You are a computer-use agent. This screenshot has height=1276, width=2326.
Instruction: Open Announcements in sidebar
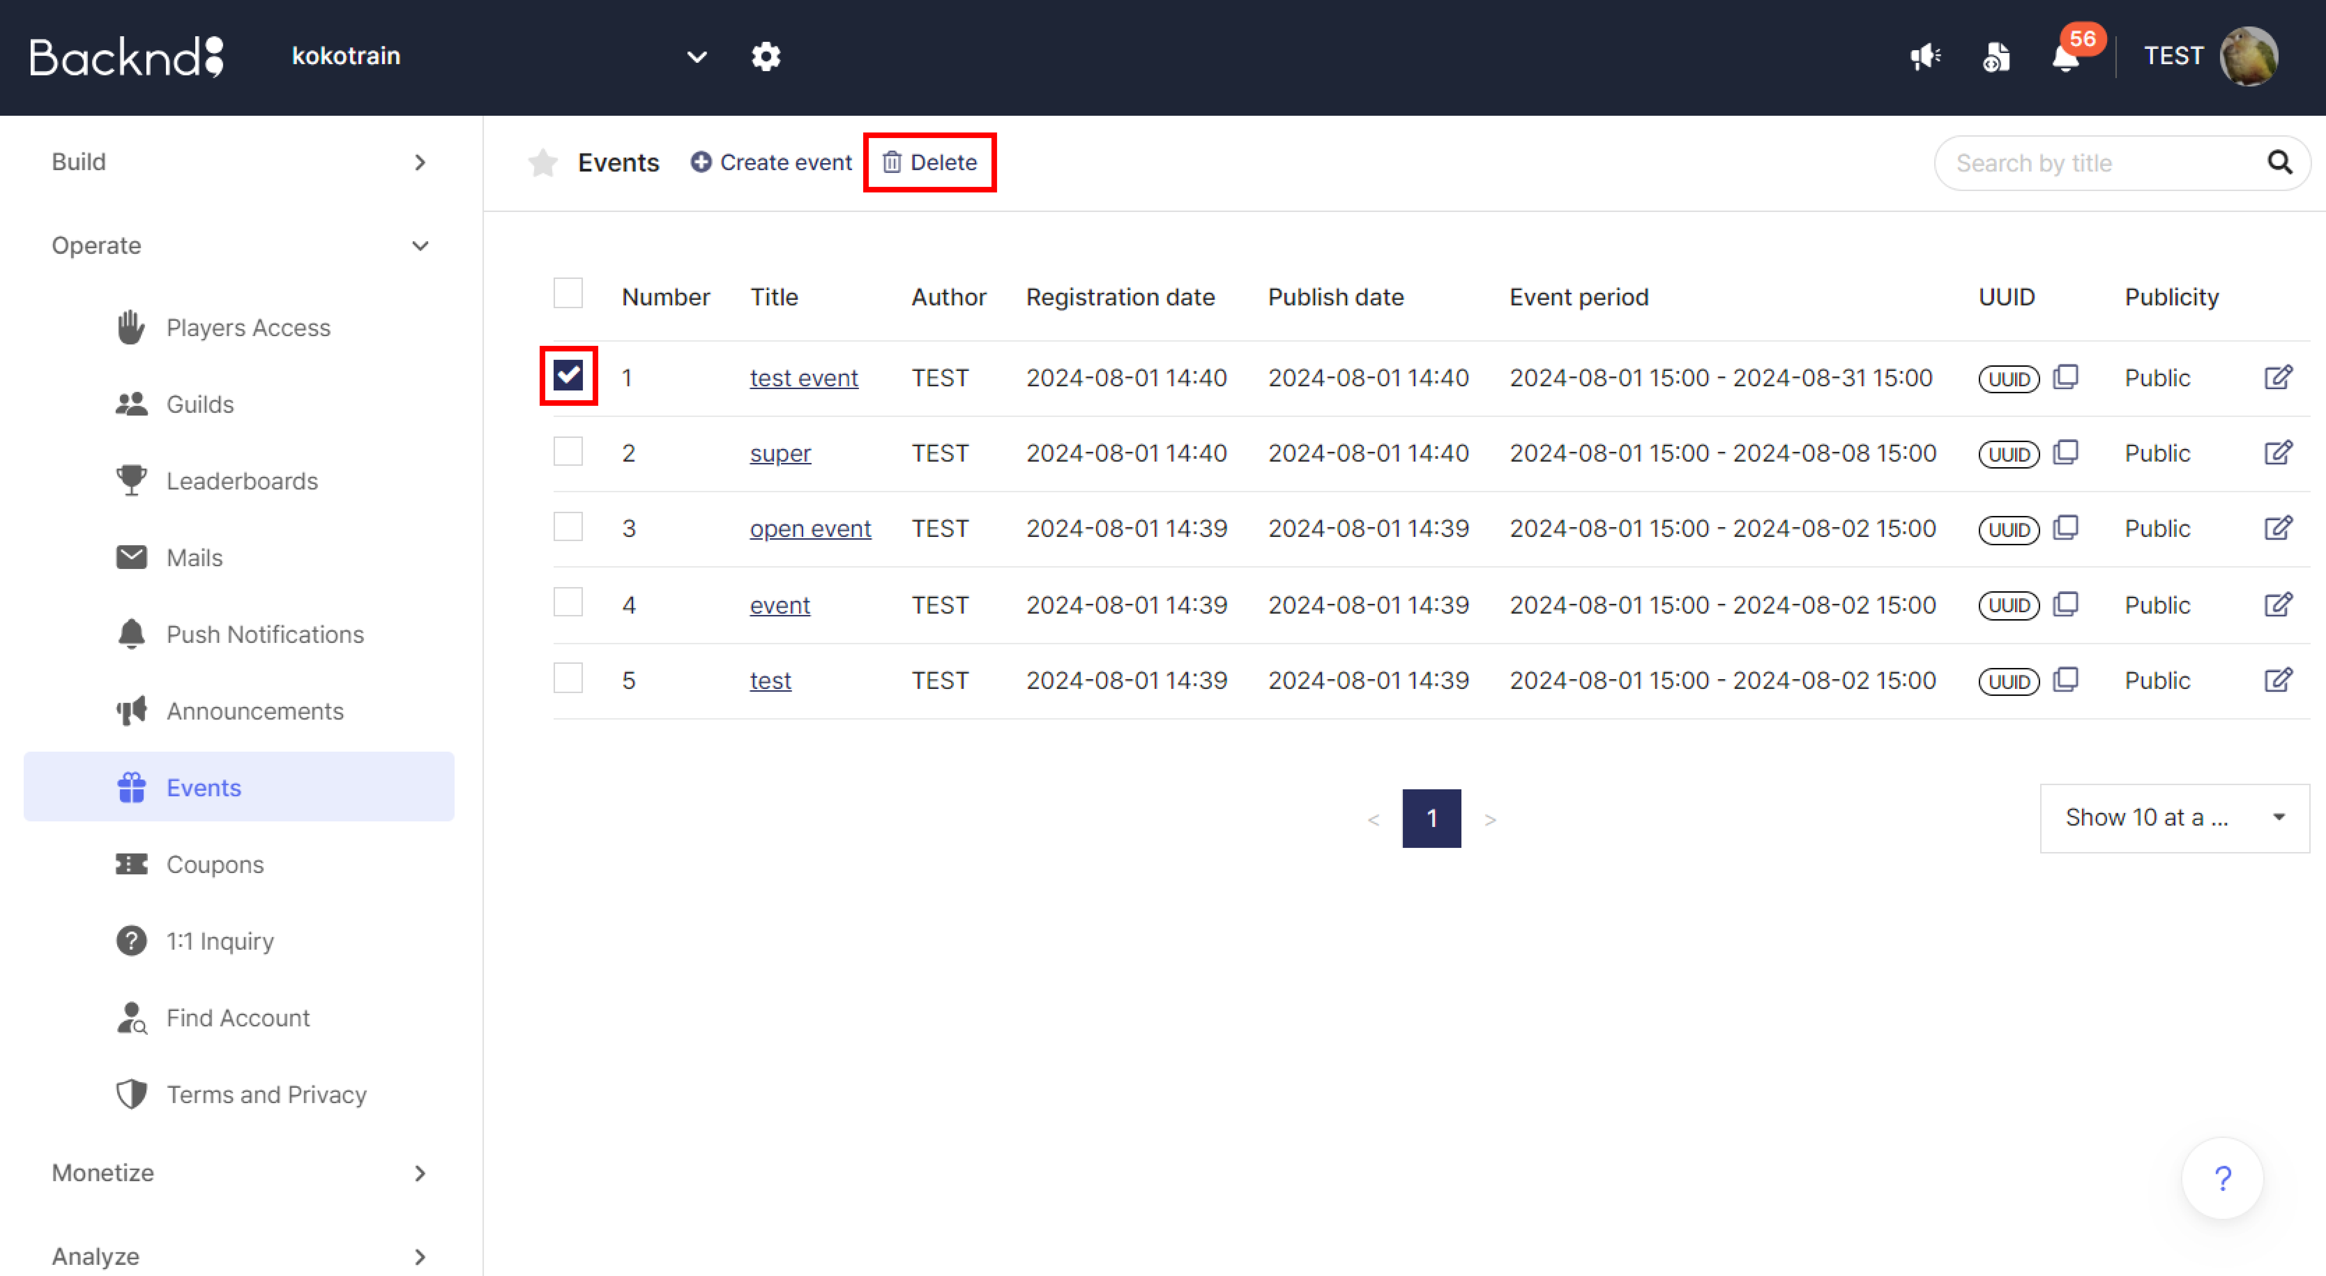pyautogui.click(x=239, y=712)
